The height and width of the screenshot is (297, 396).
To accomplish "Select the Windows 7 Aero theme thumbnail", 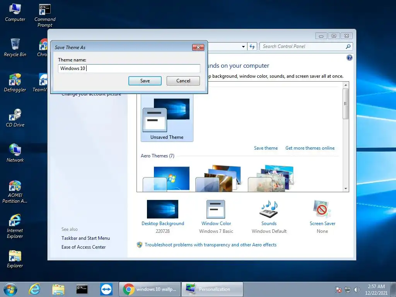I will tap(166, 179).
